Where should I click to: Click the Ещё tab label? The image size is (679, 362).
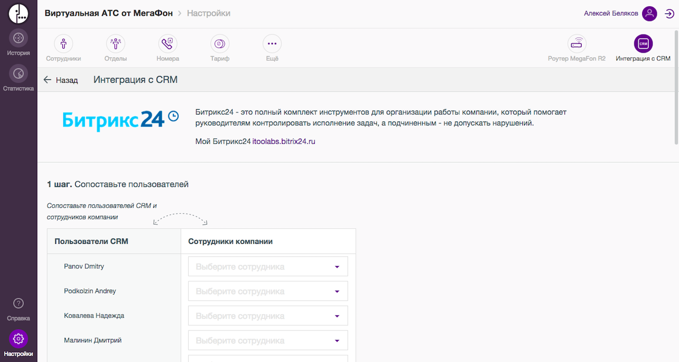click(x=272, y=59)
